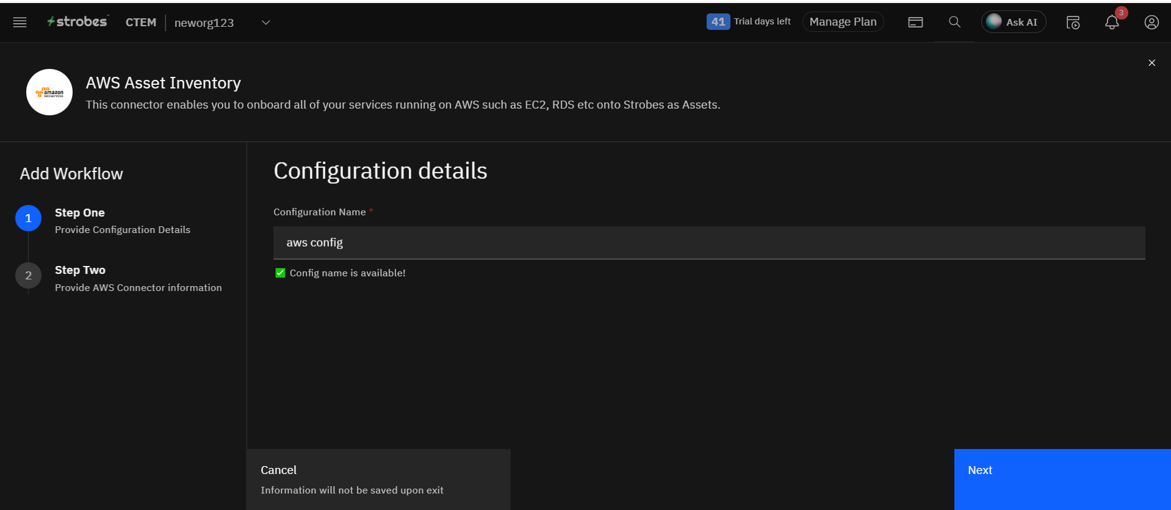Click the green config-available checkmark
This screenshot has width=1171, height=510.
click(x=280, y=273)
